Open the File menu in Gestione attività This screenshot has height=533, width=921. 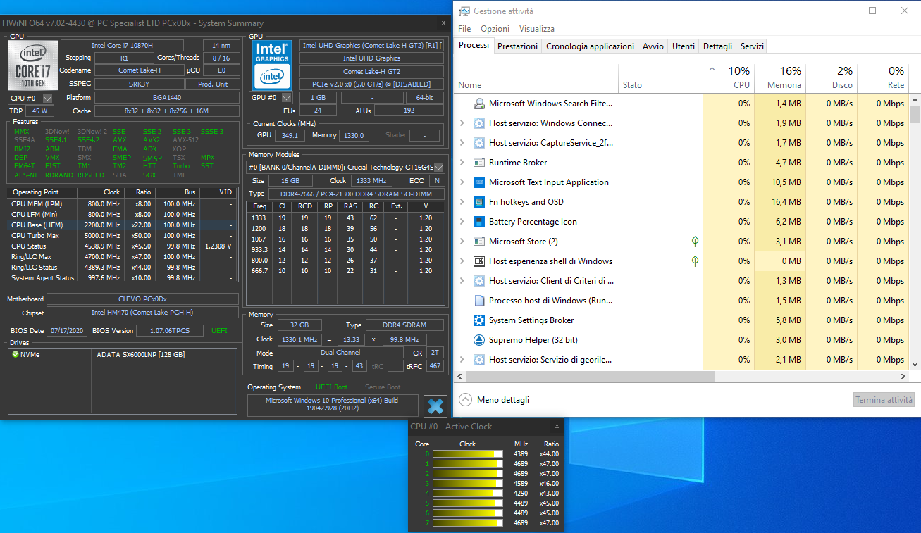[464, 29]
